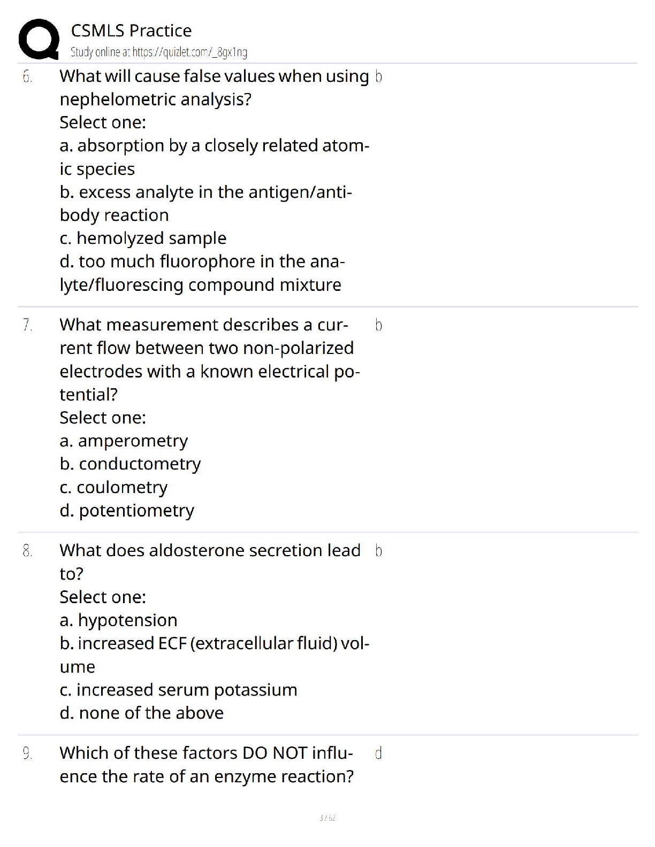The image size is (655, 847).
Task: Pick a. hypotension in question 8
Action: tap(118, 620)
